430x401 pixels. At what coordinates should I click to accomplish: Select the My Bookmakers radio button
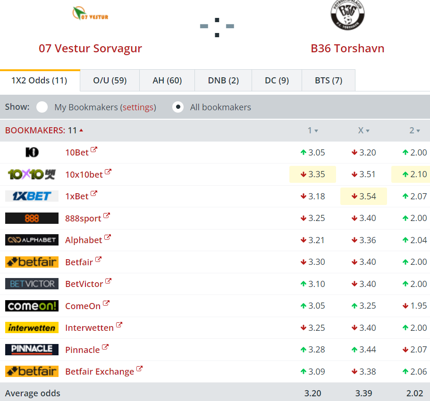tap(42, 107)
